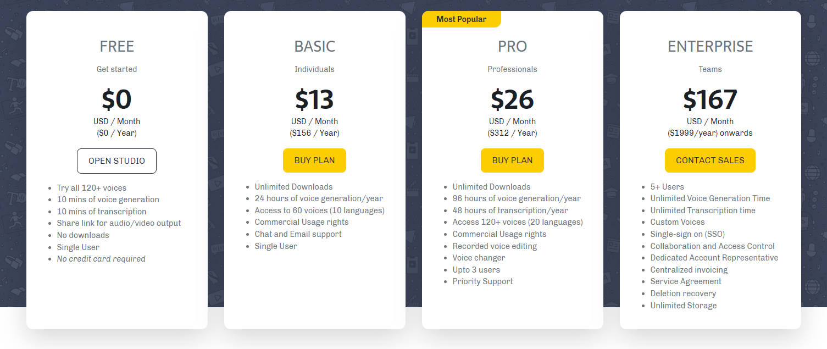Select the PRO plan heading
The width and height of the screenshot is (827, 349).
click(513, 47)
